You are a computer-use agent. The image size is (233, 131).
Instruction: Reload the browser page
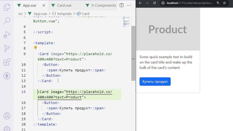coord(154,3)
